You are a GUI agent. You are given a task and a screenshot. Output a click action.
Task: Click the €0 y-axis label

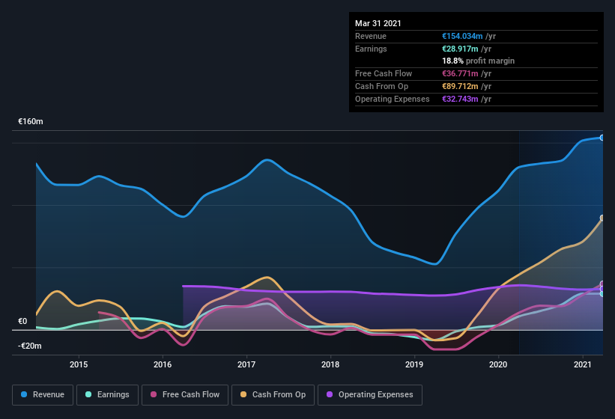click(x=22, y=322)
